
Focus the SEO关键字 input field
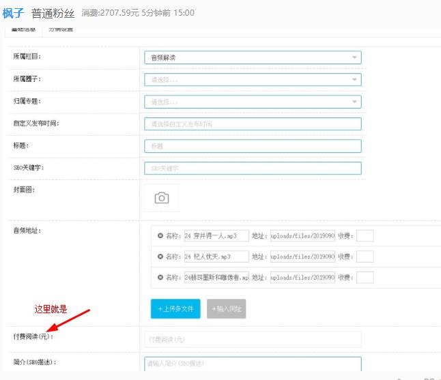(x=252, y=168)
